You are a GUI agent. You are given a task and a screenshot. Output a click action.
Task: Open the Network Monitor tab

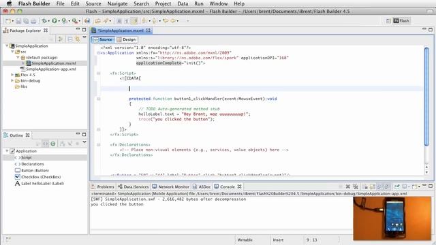171,186
